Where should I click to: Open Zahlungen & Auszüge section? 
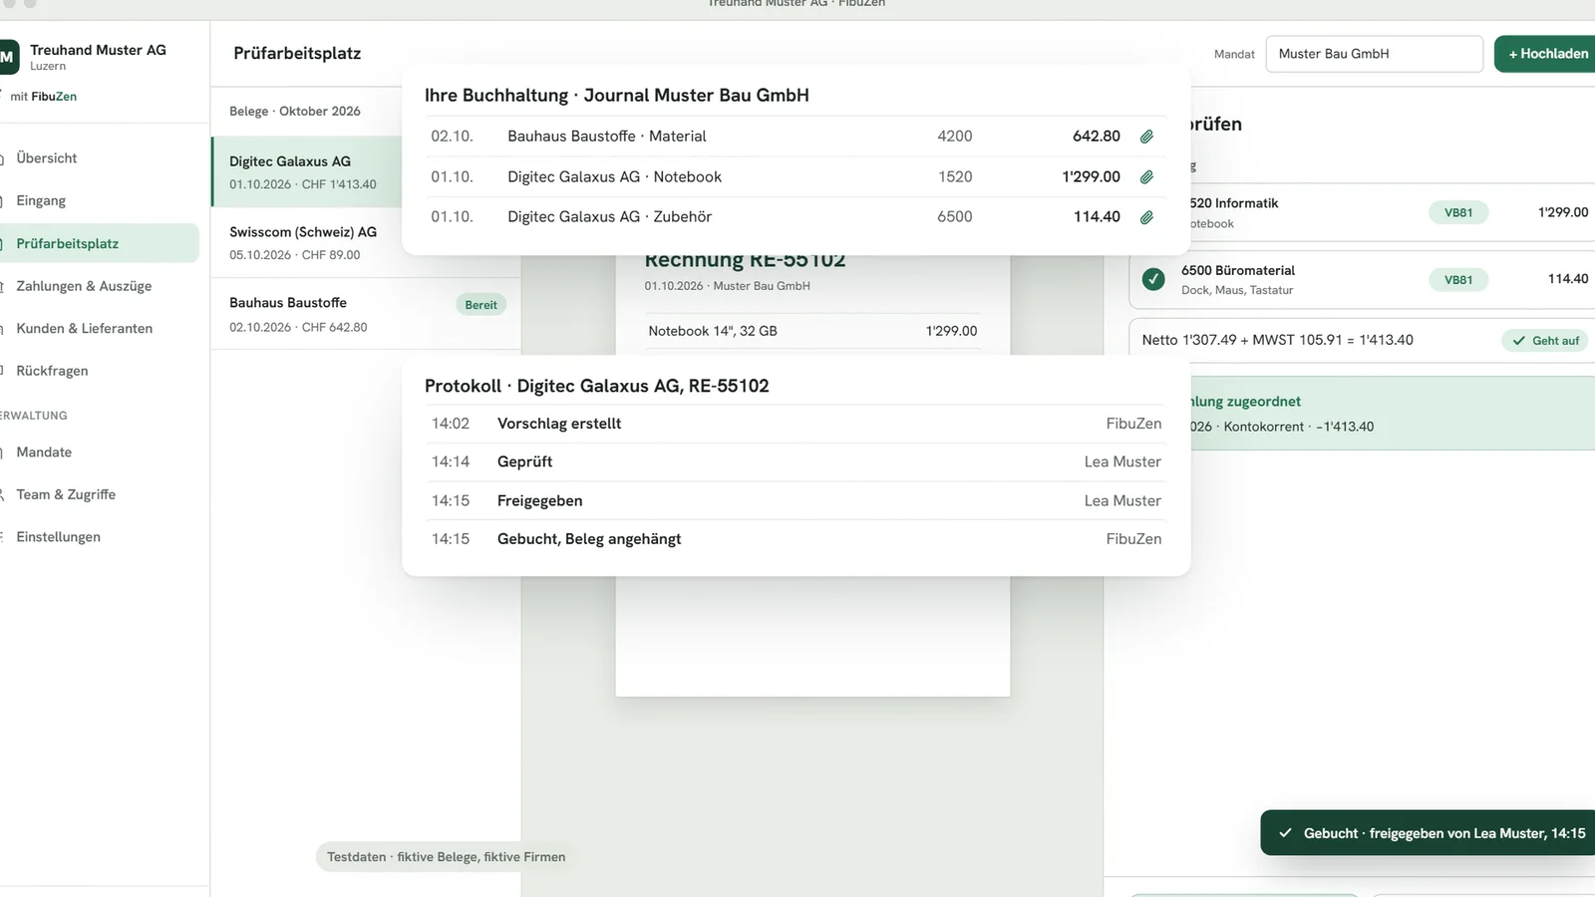click(84, 286)
